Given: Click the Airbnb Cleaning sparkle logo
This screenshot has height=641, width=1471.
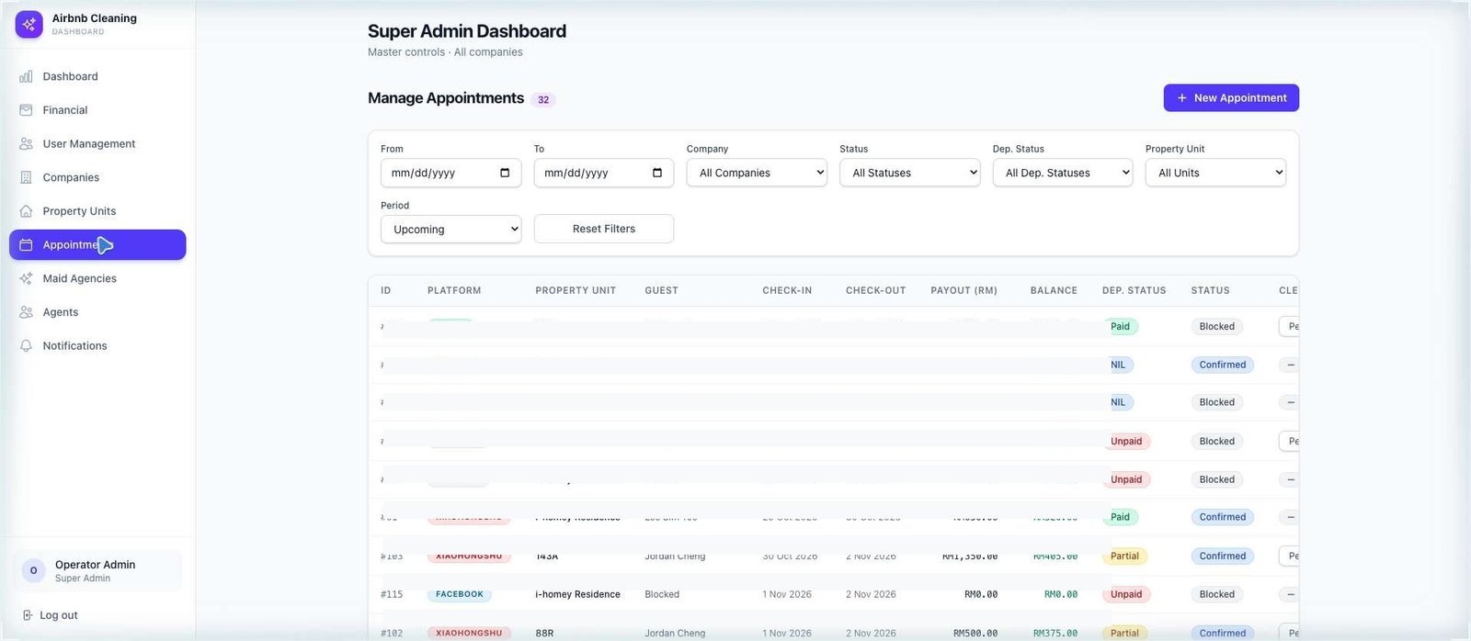Looking at the screenshot, I should point(29,25).
